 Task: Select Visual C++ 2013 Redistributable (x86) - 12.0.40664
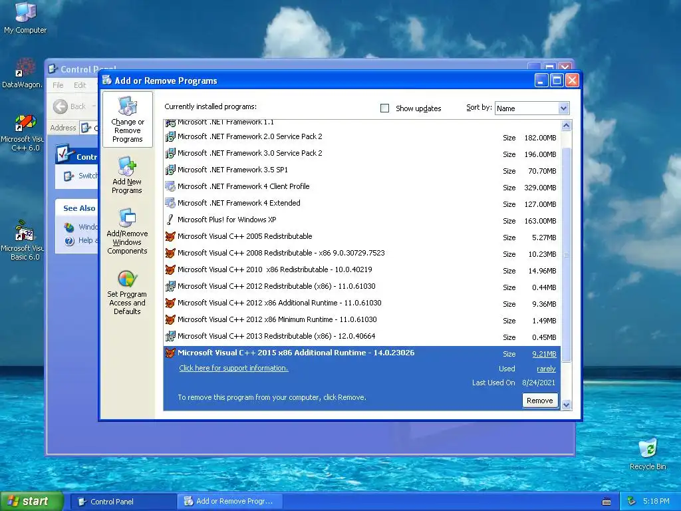(362, 336)
